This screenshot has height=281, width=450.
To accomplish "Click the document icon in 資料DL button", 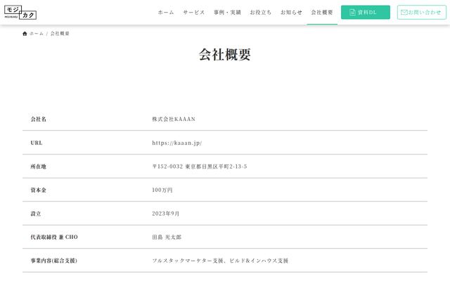I will [x=352, y=13].
